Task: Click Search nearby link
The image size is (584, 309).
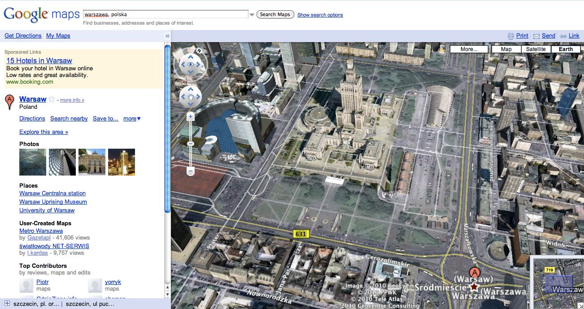Action: coord(69,119)
